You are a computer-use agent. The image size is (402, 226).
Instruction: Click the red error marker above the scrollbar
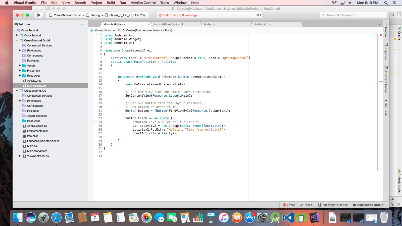381,35
